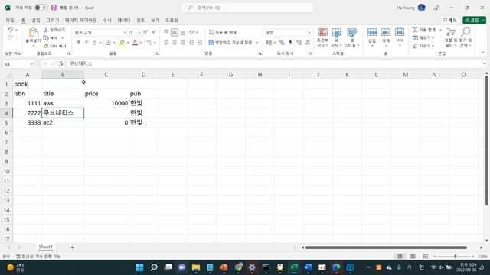Open the AutoSum (자동 합계) dropdown arrow

(x=441, y=30)
